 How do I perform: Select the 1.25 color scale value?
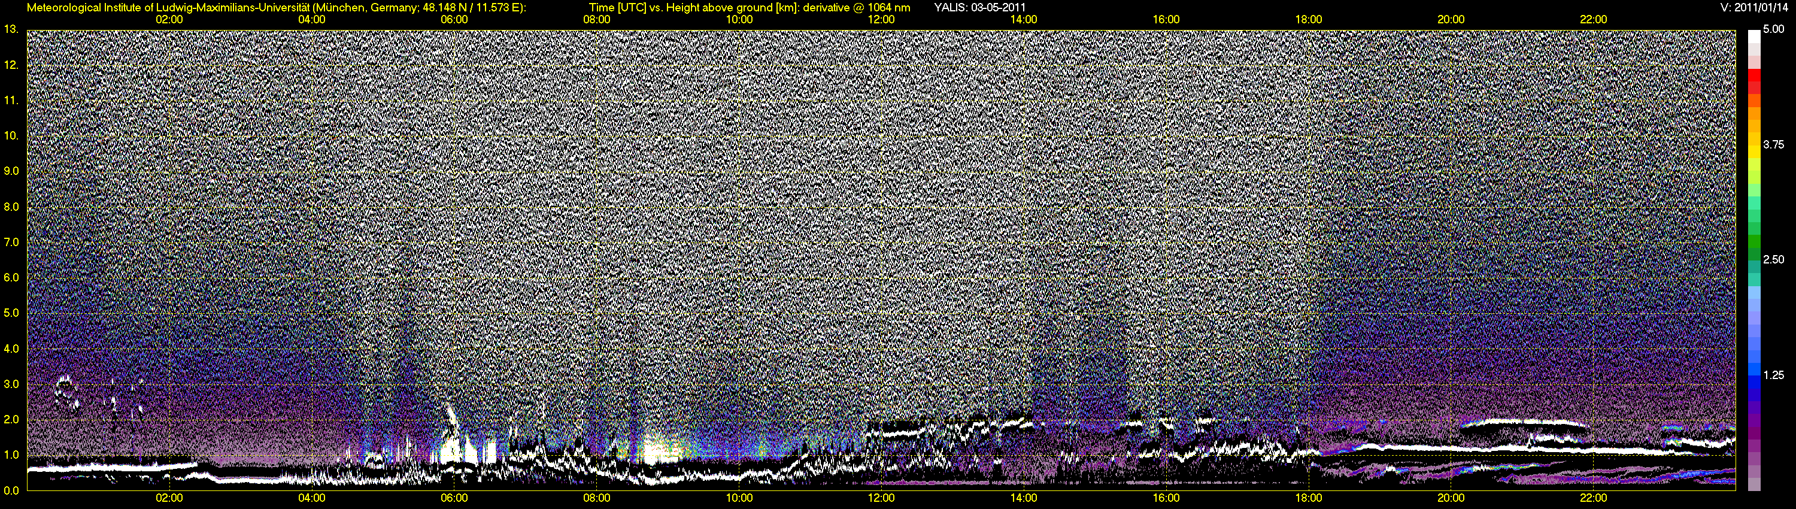click(1773, 375)
